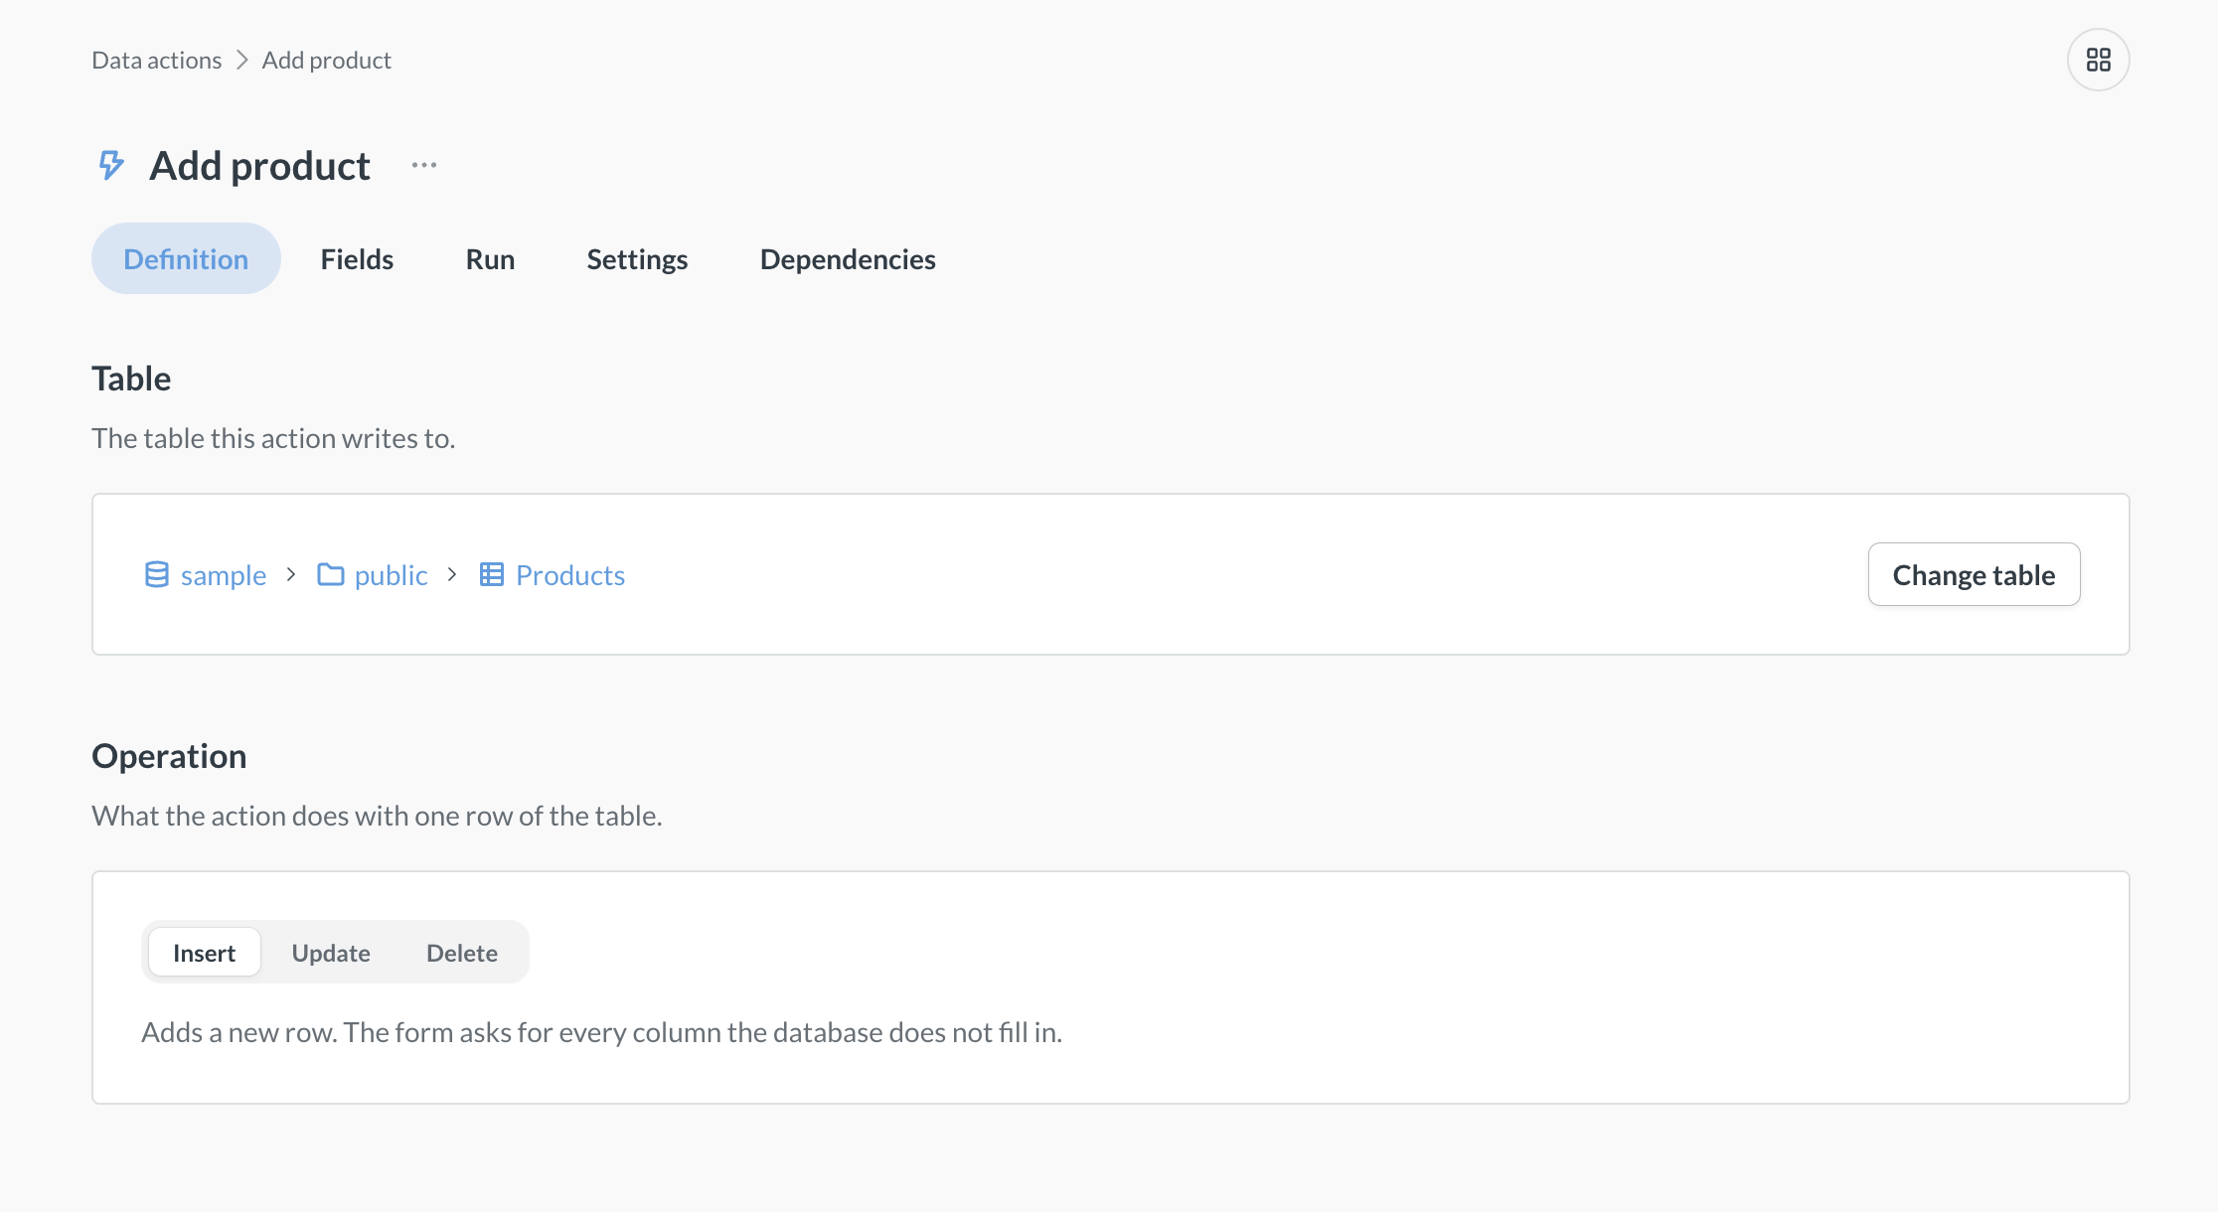
Task: Select the Update operation
Action: point(331,953)
